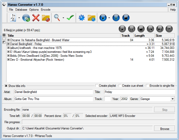Click the select all dark square icon

pyautogui.click(x=4, y=35)
